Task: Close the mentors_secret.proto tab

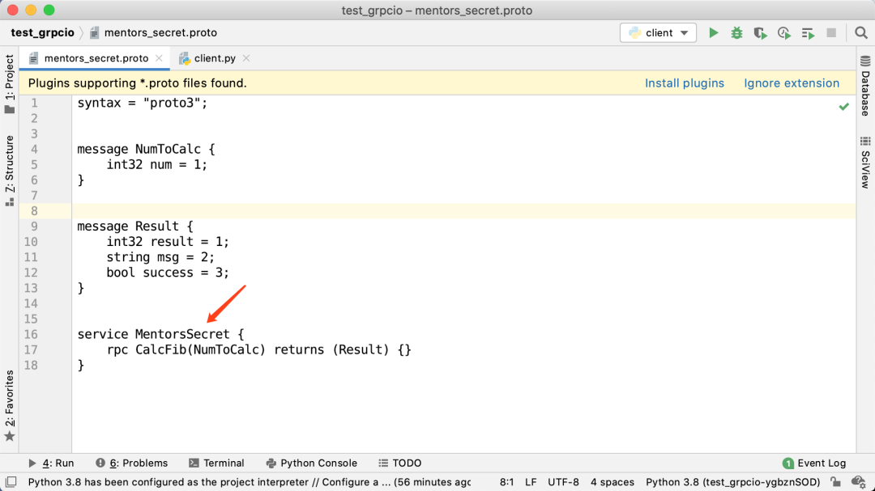Action: (x=159, y=58)
